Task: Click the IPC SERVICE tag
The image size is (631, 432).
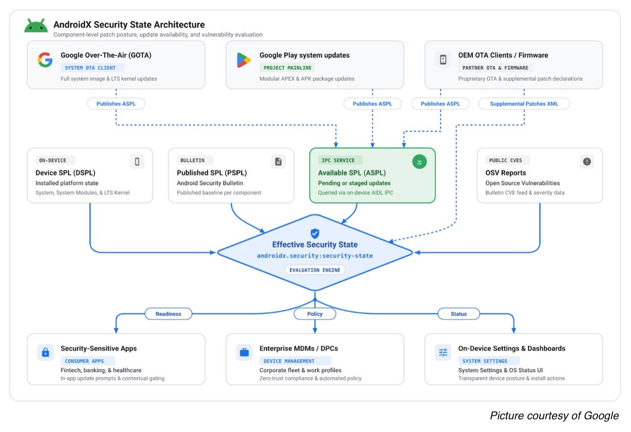Action: point(340,161)
